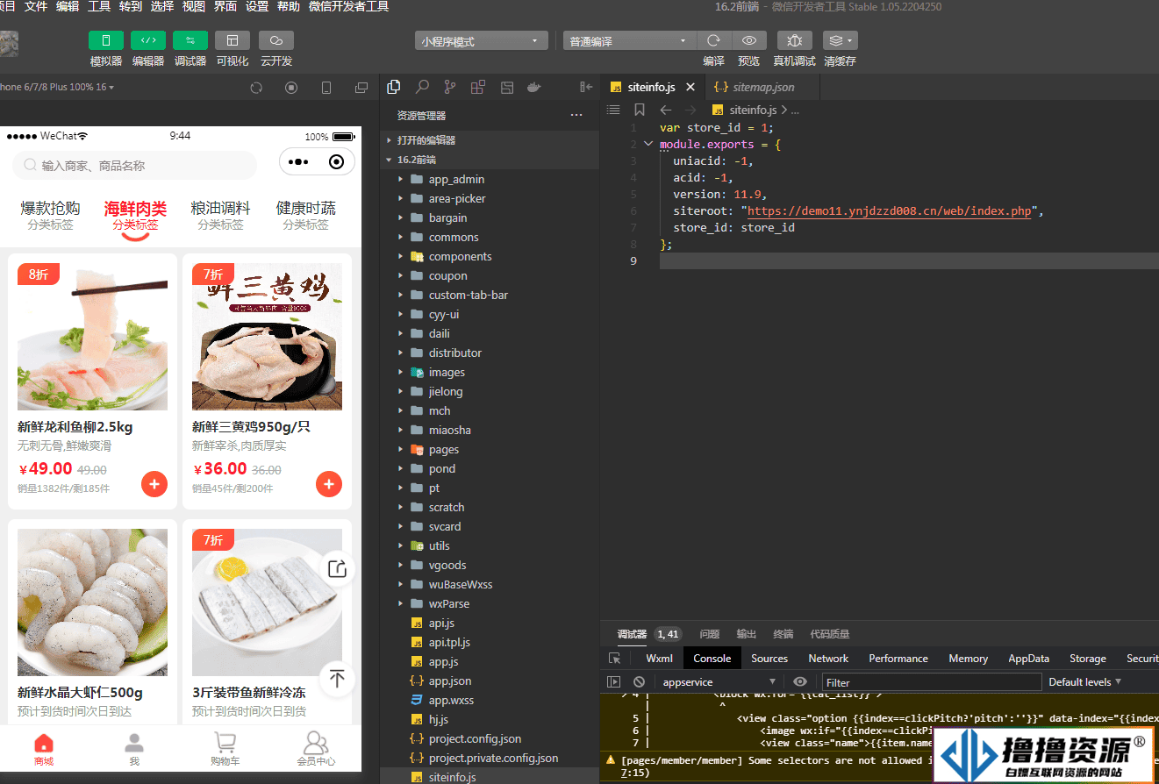This screenshot has height=784, width=1159.
Task: Open the appservice context dropdown
Action: pyautogui.click(x=719, y=681)
